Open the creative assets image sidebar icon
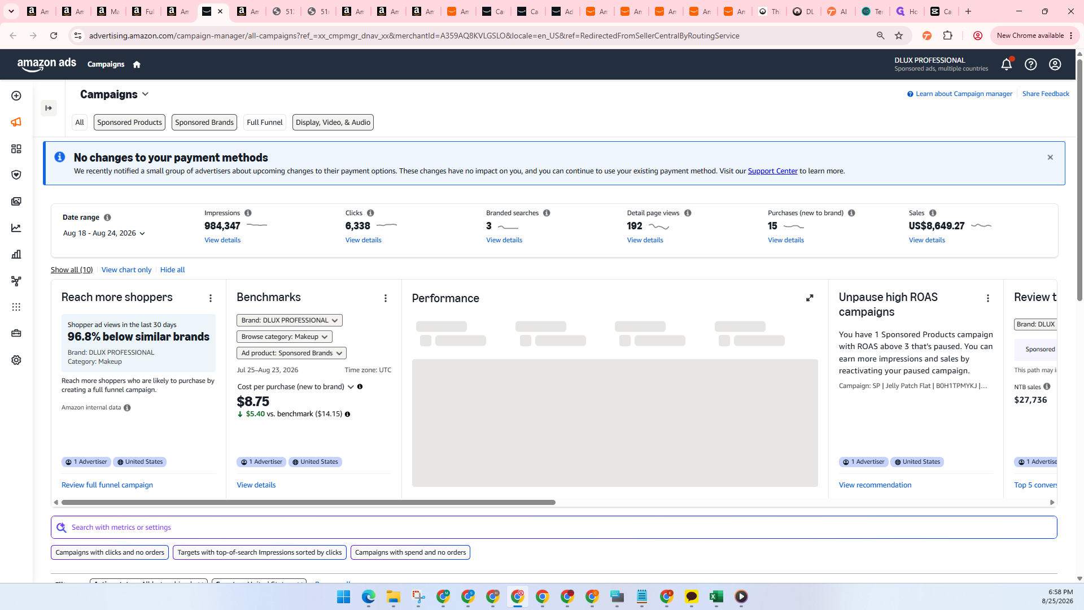Image resolution: width=1084 pixels, height=610 pixels. [x=16, y=202]
